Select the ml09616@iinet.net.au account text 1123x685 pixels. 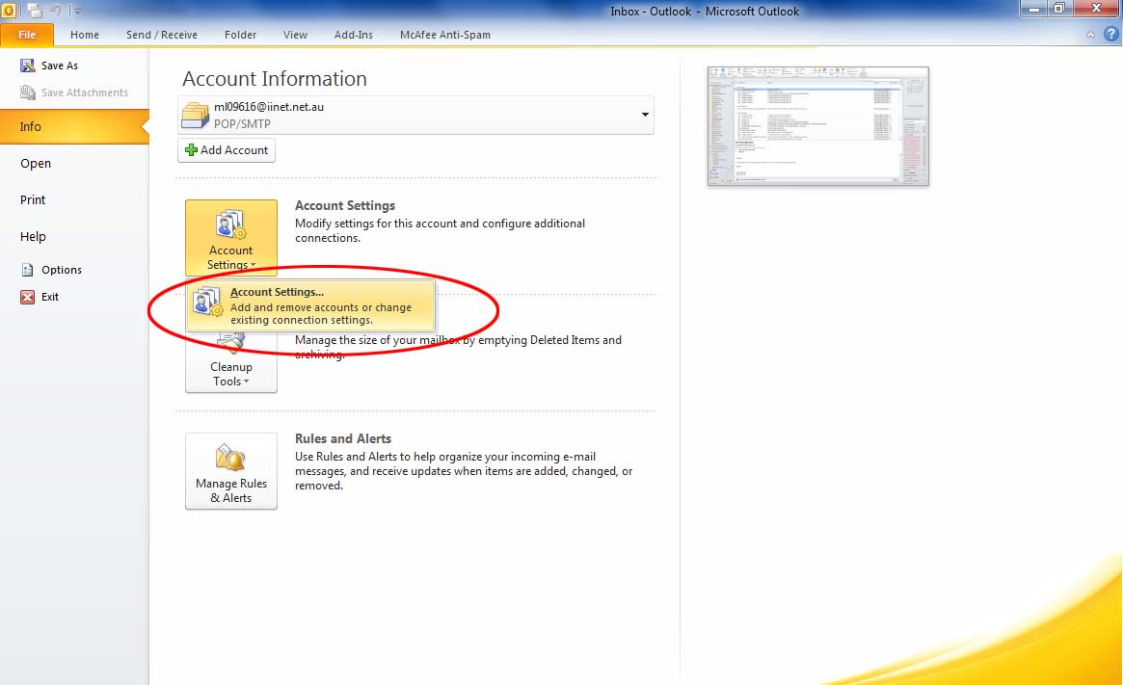click(x=269, y=107)
